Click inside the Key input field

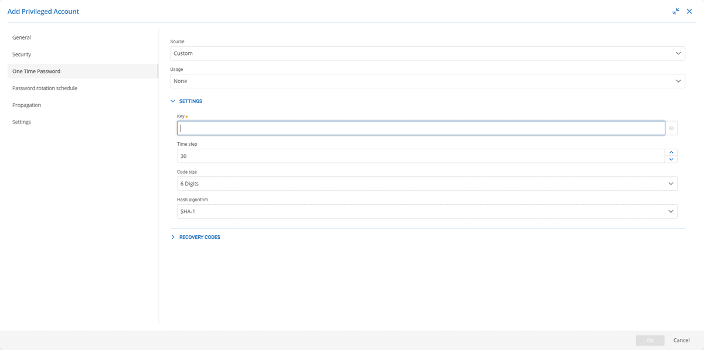[x=421, y=128]
